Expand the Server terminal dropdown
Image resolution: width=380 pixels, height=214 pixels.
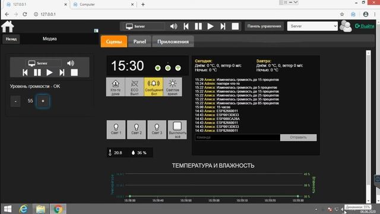312,26
